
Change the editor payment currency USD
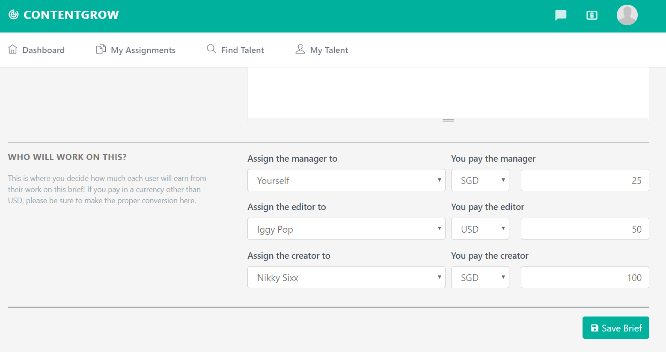(480, 229)
